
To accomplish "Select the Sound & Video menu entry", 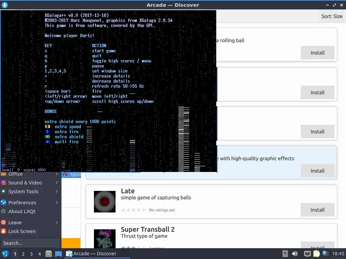I will [x=31, y=183].
